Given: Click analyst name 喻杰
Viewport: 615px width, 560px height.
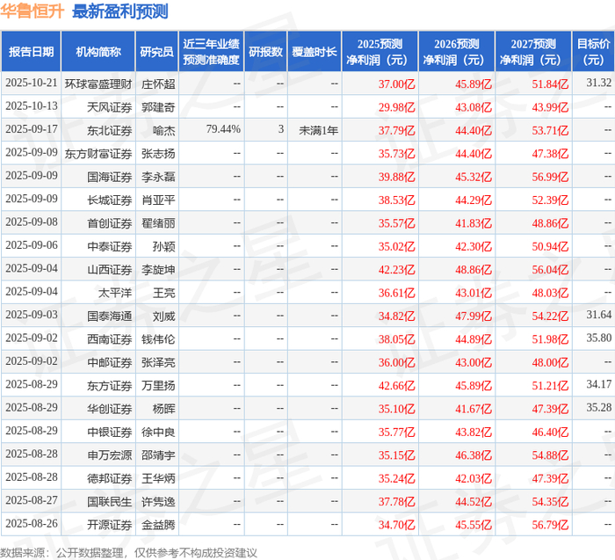Looking at the screenshot, I should click(x=164, y=130).
